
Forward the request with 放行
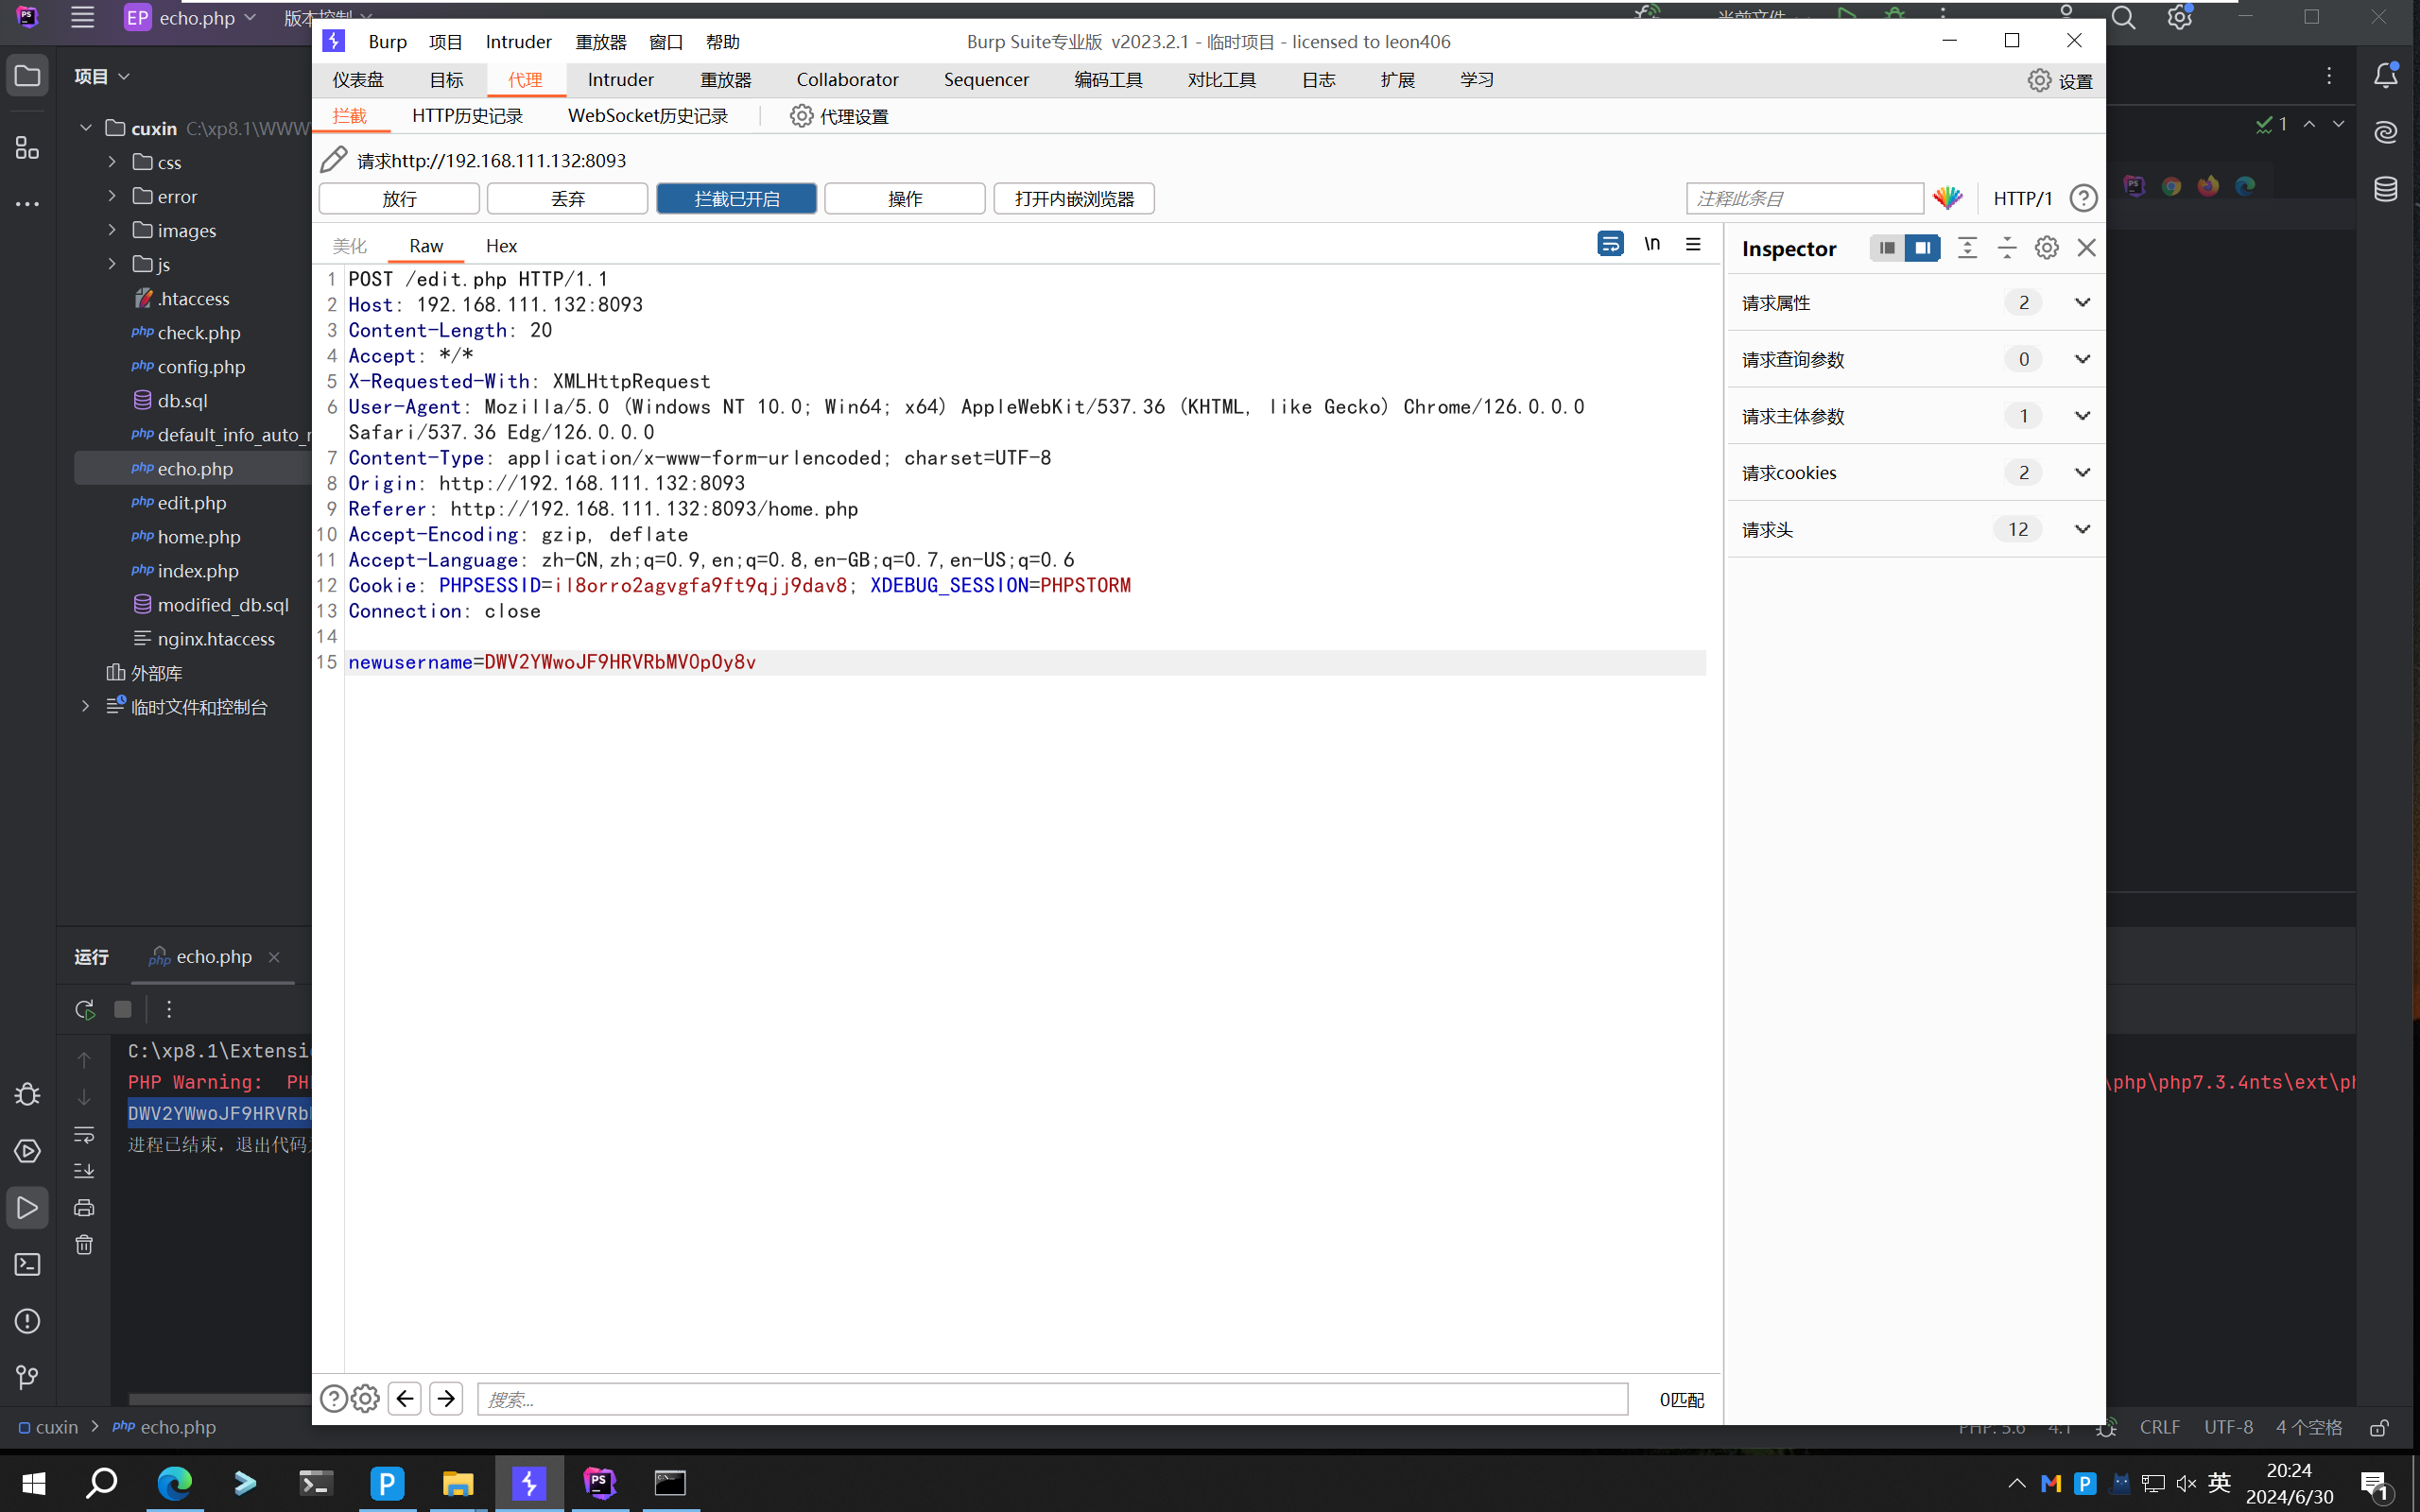tap(399, 198)
